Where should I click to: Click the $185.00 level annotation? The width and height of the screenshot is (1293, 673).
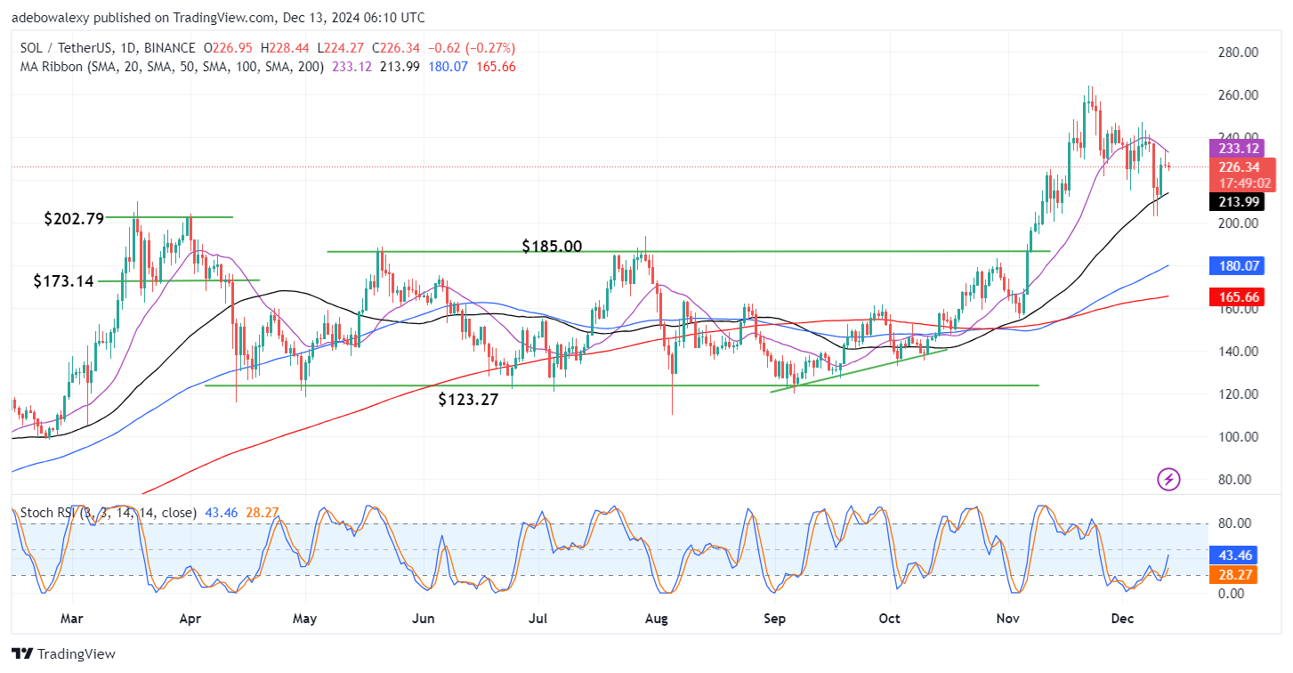[x=552, y=246]
